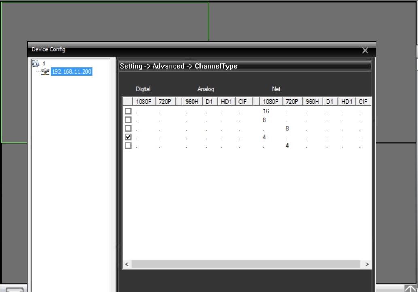
Task: Click the last CIF header under Net
Action: [x=363, y=102]
